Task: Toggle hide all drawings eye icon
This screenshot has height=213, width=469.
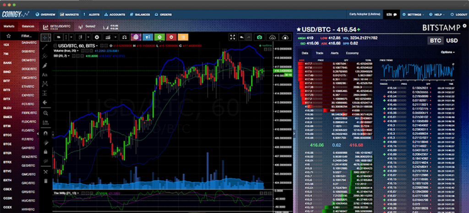Action: (45, 161)
